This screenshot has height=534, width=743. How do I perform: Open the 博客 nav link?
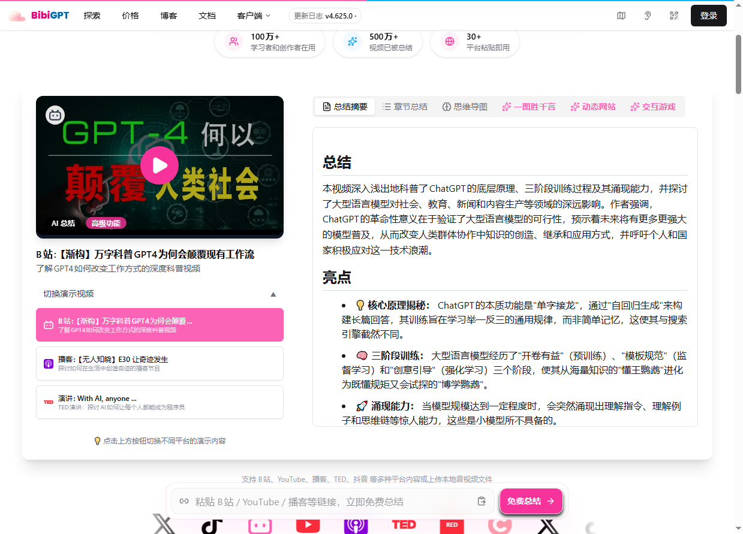169,16
